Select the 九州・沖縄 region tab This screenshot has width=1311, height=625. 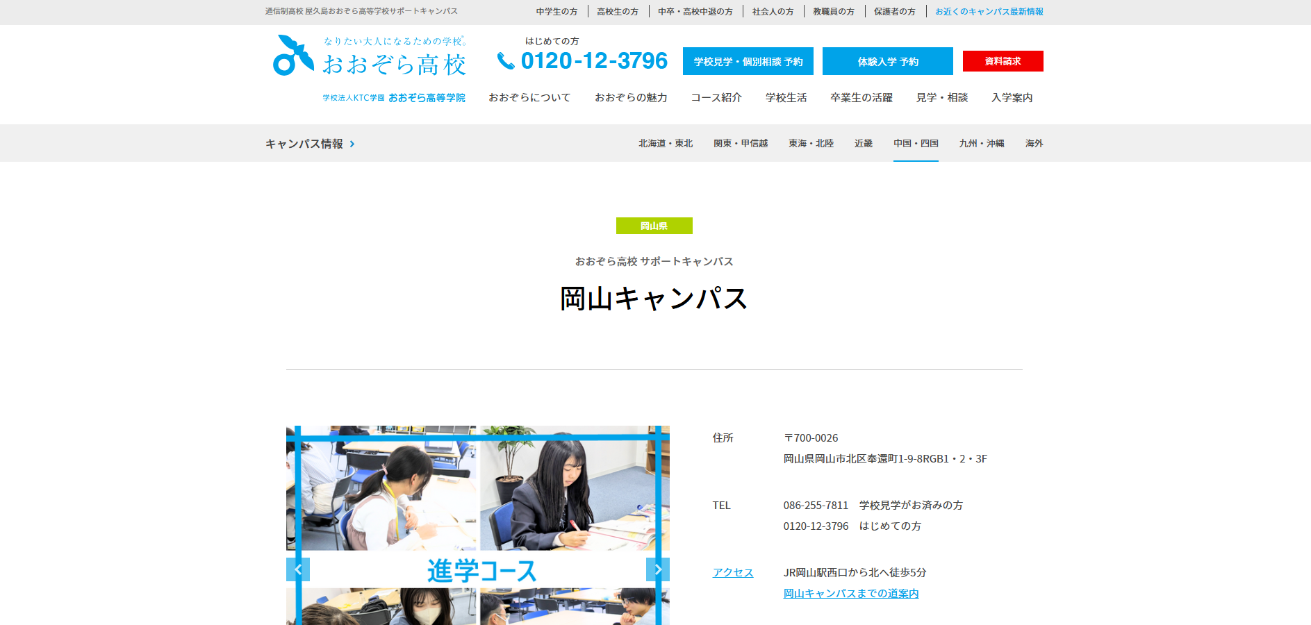(981, 144)
